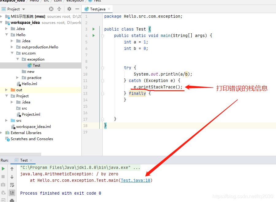Screen dimensions: 276x202
Task: Run class Test from line 3 gutter
Action: tap(94, 29)
